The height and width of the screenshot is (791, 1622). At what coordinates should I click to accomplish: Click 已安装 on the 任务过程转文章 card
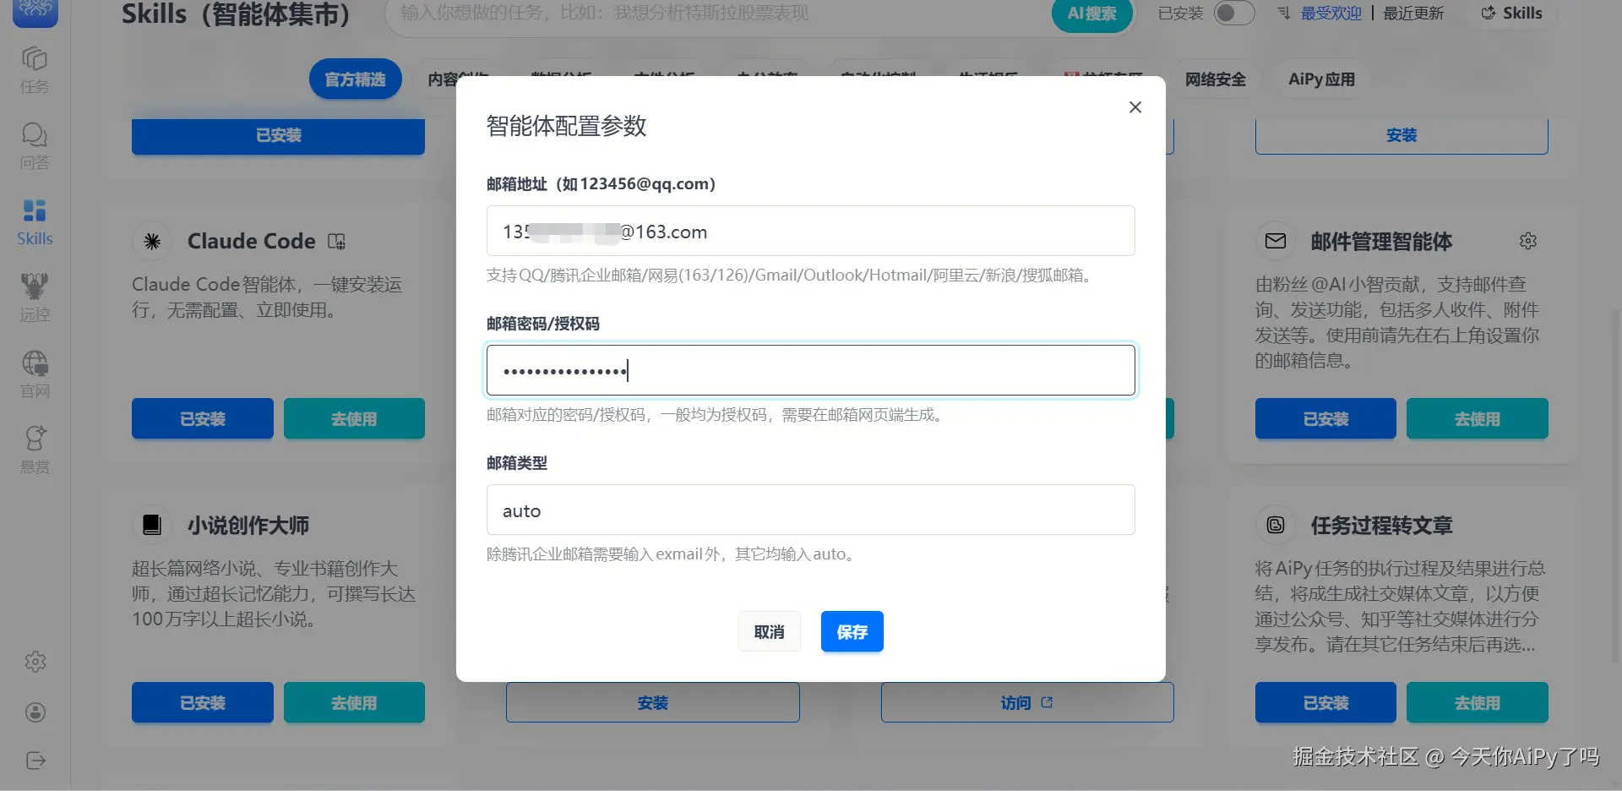[x=1325, y=702]
